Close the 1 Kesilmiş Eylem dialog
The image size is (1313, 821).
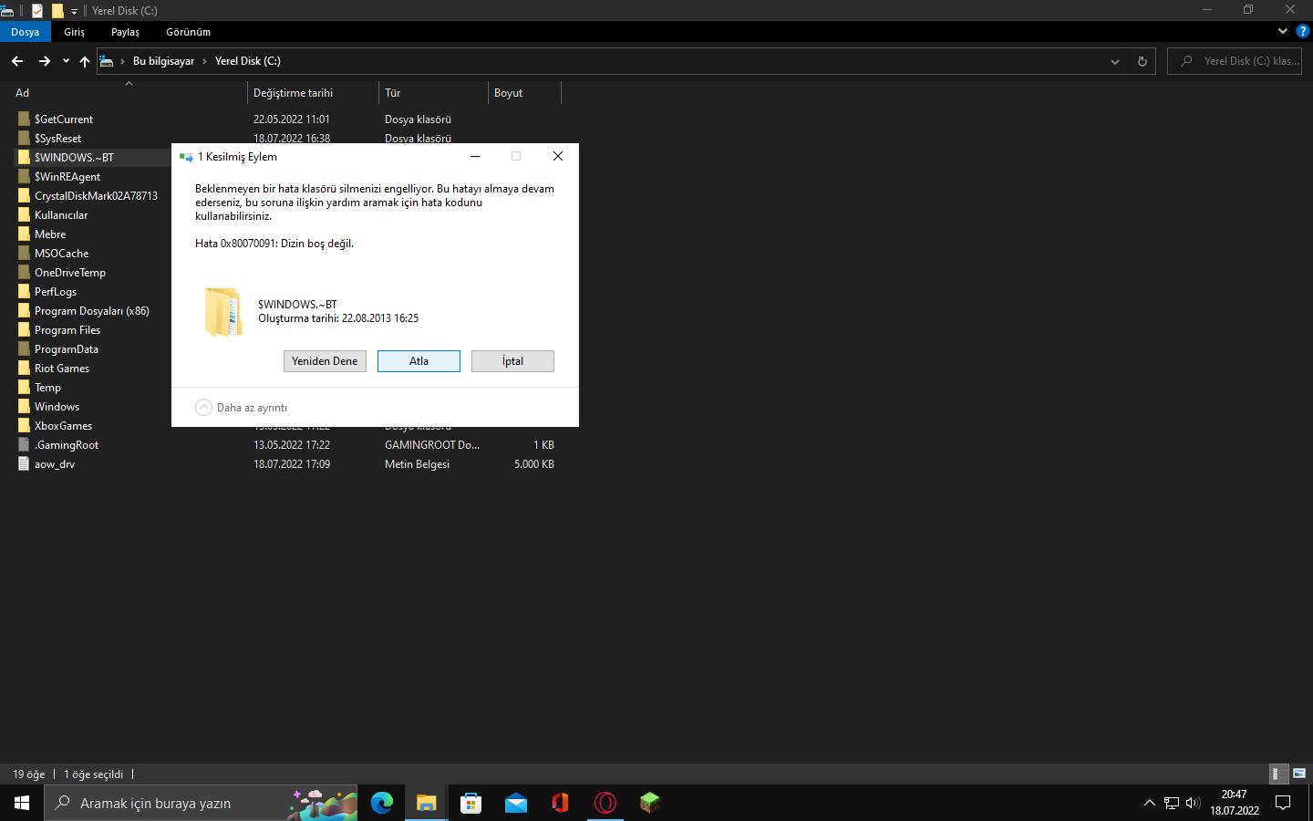coord(558,156)
